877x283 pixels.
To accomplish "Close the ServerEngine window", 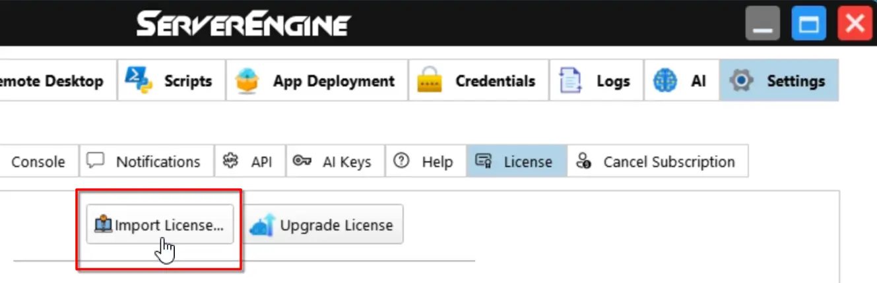I will [855, 24].
